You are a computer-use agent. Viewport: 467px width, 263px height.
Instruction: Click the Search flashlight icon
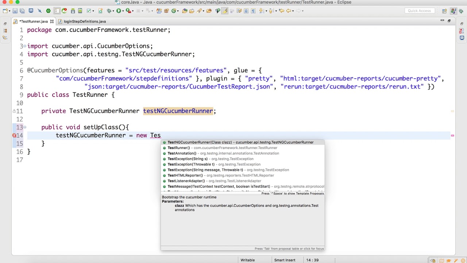[200, 11]
